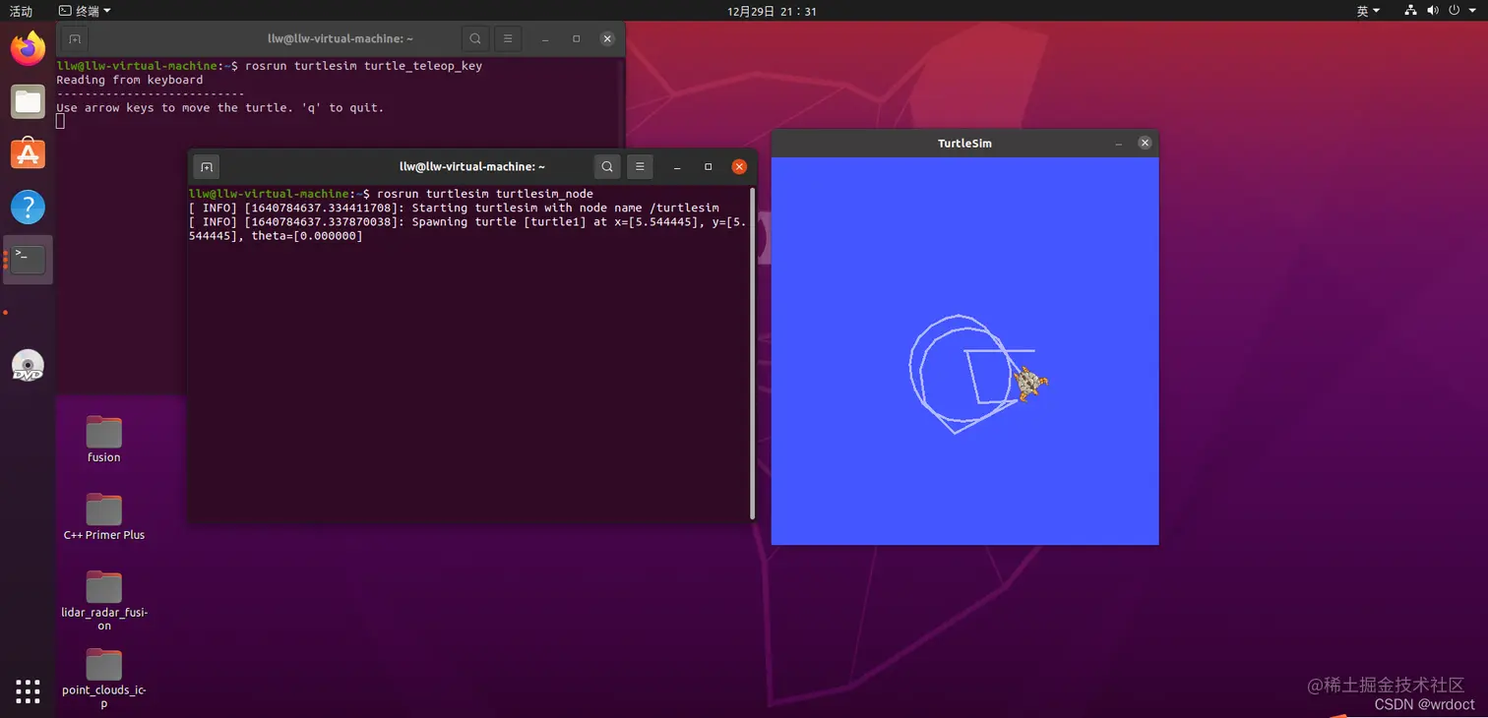Open the DVD disc icon in dock

28,366
